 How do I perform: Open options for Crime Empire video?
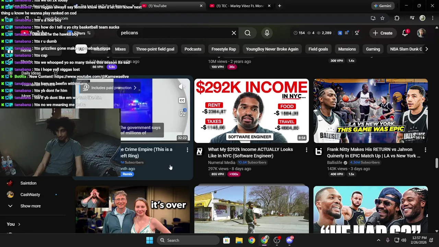(187, 150)
